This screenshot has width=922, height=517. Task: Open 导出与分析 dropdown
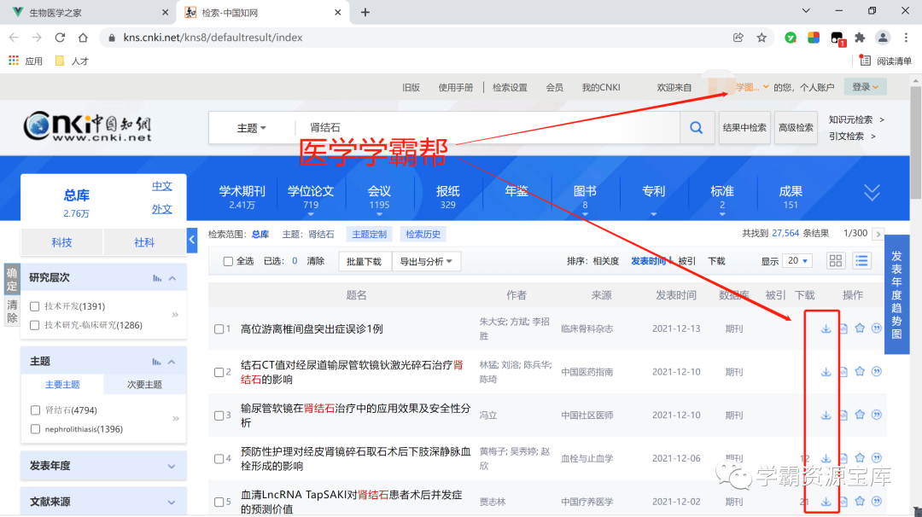(x=426, y=261)
